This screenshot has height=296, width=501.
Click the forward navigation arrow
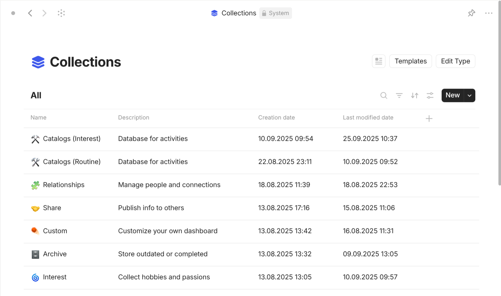tap(44, 13)
